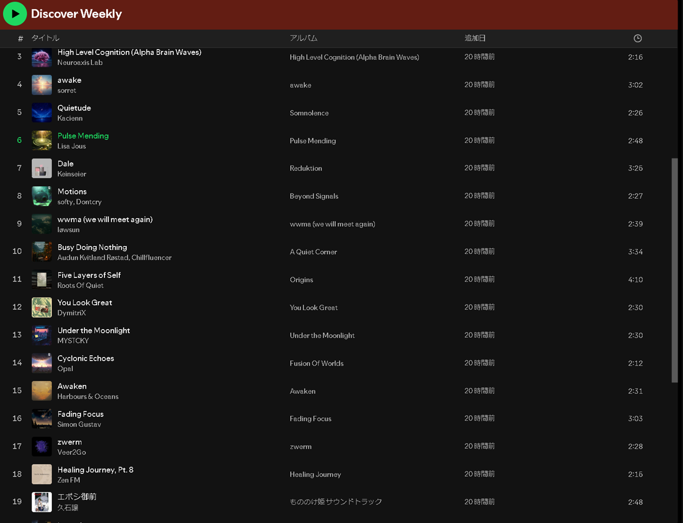Click the You Look Great cover thumbnail
683x523 pixels.
coord(42,307)
